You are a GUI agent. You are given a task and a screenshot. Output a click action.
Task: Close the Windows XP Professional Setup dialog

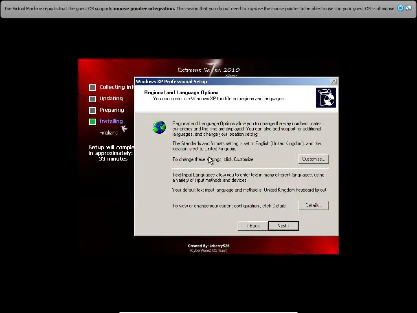click(x=334, y=82)
